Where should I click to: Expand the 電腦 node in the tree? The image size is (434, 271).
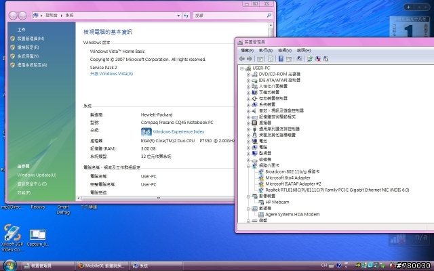point(248,148)
